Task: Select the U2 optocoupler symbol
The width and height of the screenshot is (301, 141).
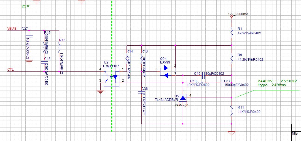Action: point(112,77)
